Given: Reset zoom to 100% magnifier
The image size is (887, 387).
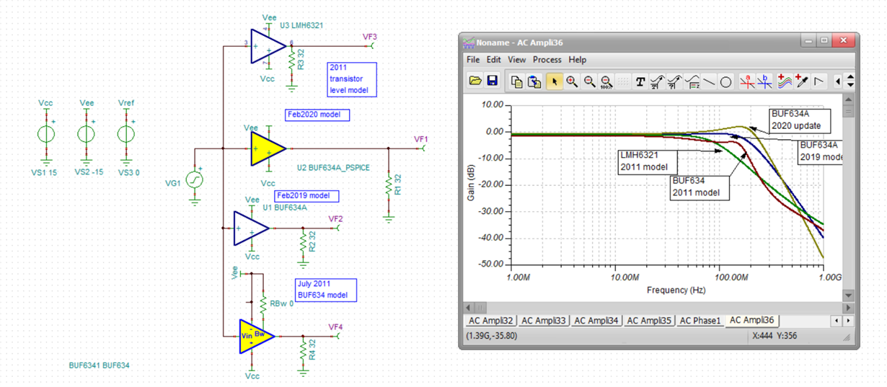Looking at the screenshot, I should tap(606, 81).
